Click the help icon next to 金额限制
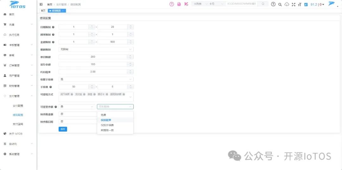 (x=54, y=42)
